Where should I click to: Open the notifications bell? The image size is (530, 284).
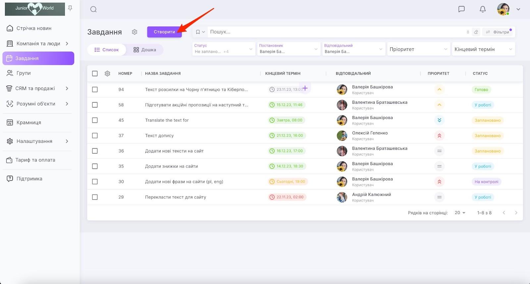click(483, 9)
